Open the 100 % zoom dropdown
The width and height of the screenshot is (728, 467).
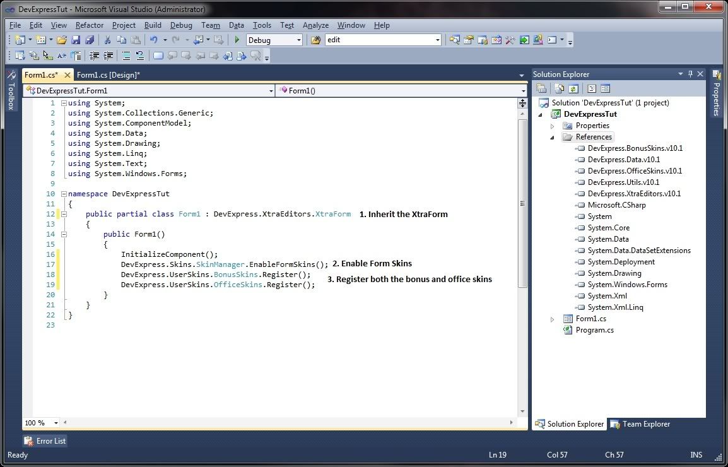[x=56, y=423]
